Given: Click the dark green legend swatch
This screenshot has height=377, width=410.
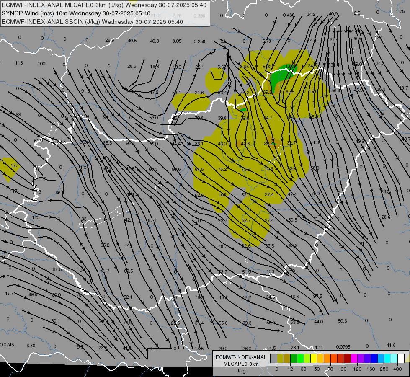Looking at the screenshot, I should (294, 358).
